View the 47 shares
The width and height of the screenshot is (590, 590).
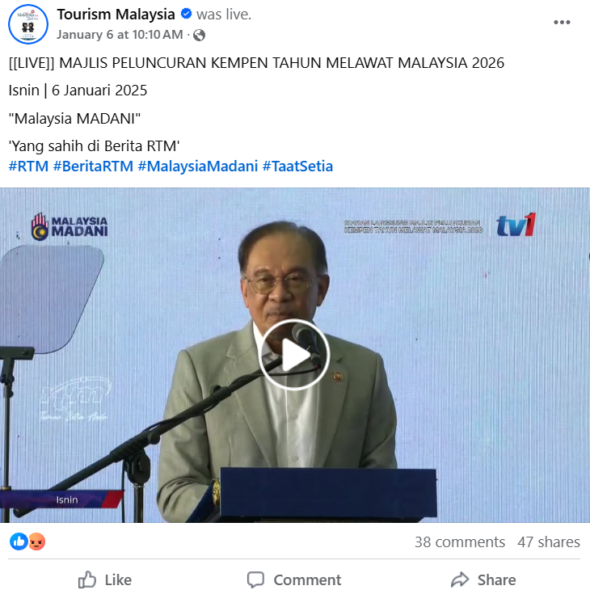(549, 542)
